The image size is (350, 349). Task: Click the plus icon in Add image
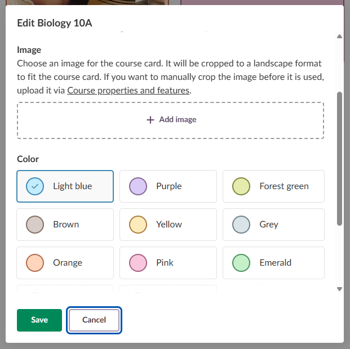(x=150, y=120)
